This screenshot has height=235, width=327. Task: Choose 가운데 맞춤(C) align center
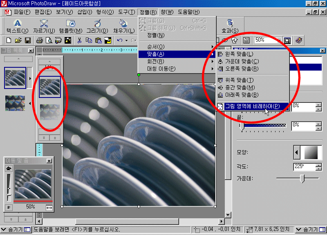pyautogui.click(x=253, y=62)
